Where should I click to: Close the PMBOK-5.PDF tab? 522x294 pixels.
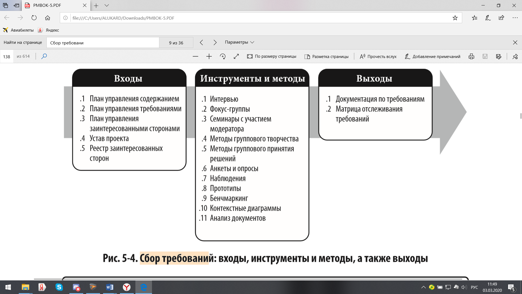tap(85, 5)
